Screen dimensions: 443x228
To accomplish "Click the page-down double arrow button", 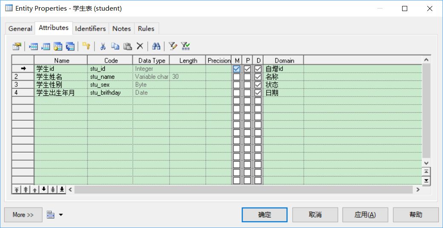I will 53,190.
